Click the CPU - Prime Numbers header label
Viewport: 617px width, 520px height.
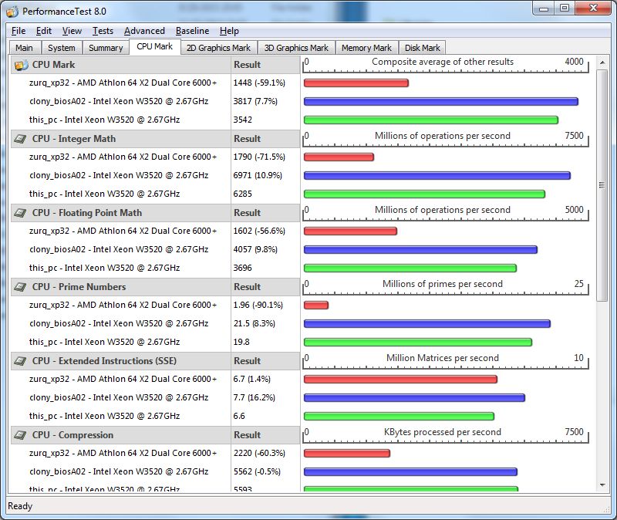click(x=79, y=287)
